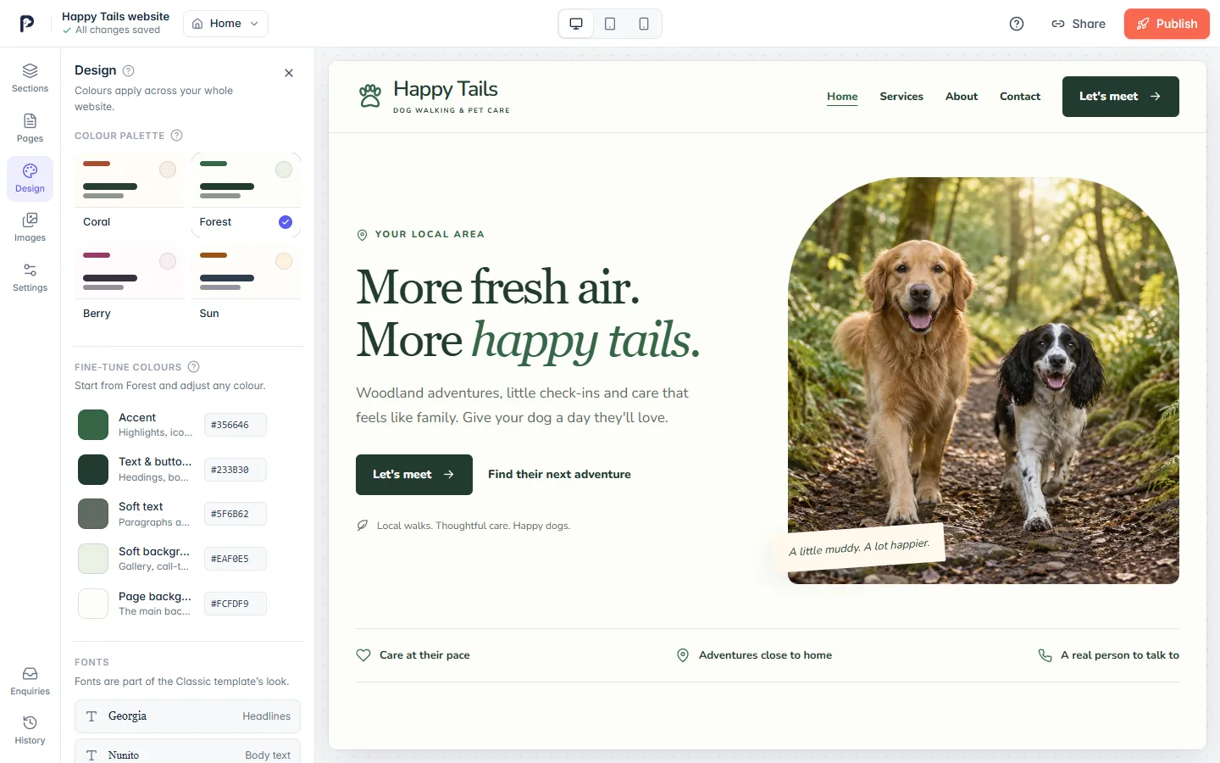Select the dogs photo in hero section
This screenshot has height=763, width=1220.
(984, 381)
